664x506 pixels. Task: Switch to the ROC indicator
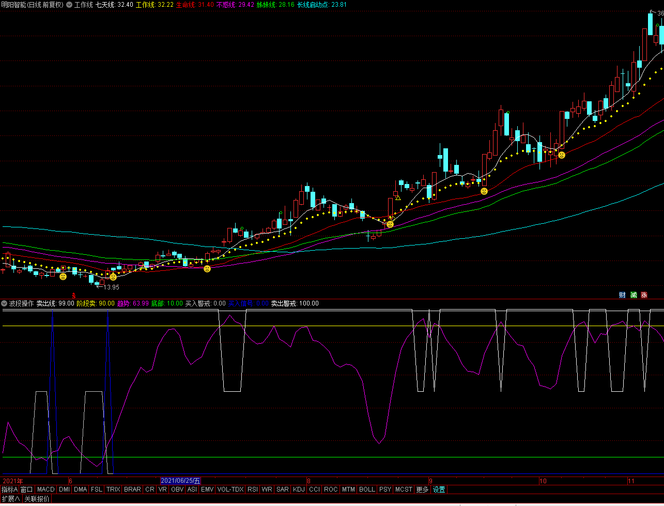331,489
